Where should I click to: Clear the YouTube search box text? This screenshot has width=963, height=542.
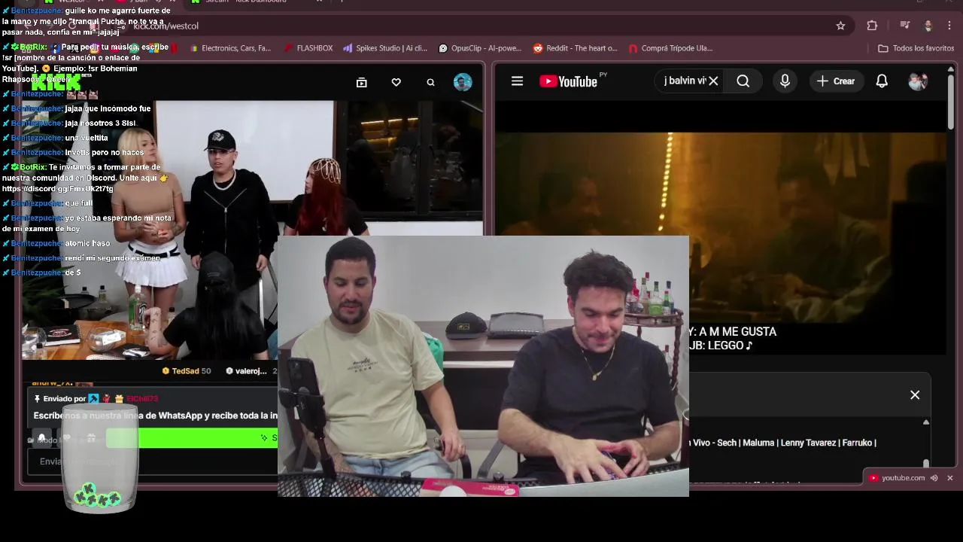[x=713, y=81]
